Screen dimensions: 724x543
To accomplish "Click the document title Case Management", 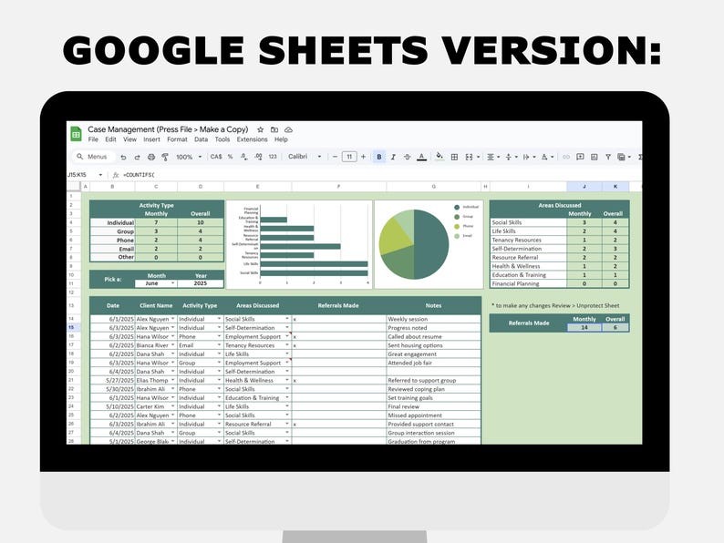I will (168, 129).
